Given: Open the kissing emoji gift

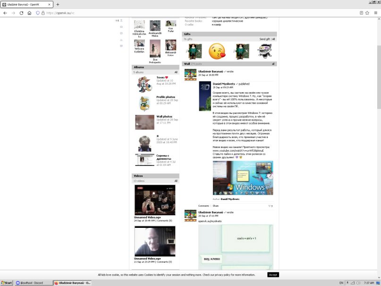Looking at the screenshot, I should tap(217, 51).
